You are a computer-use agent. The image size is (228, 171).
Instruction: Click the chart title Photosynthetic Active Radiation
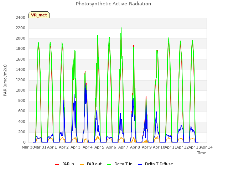(113, 4)
